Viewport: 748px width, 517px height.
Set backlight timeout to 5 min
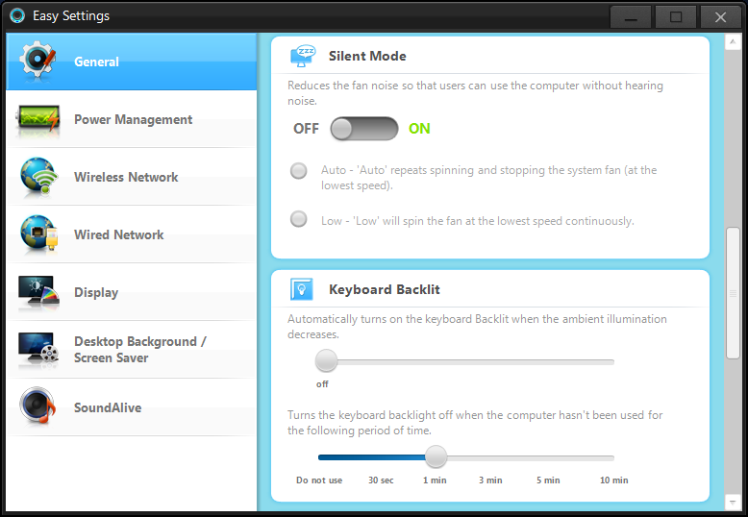(548, 458)
